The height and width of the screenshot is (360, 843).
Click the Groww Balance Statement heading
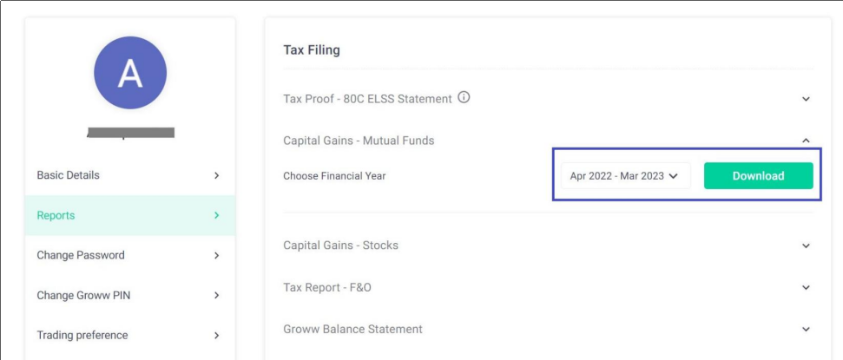(x=352, y=329)
